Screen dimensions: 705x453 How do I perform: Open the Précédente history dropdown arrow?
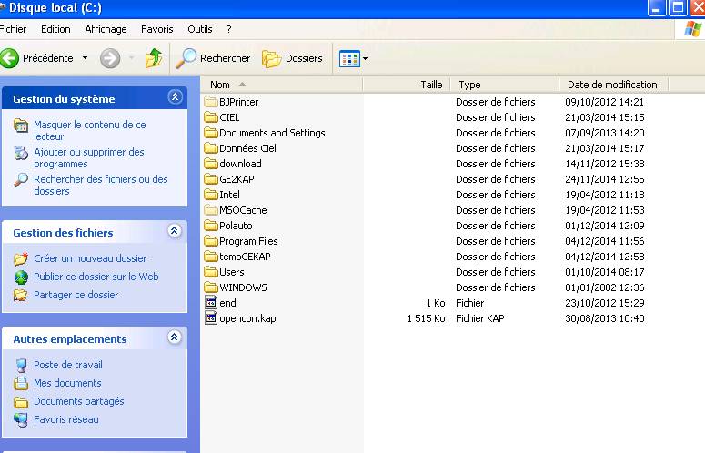click(85, 58)
